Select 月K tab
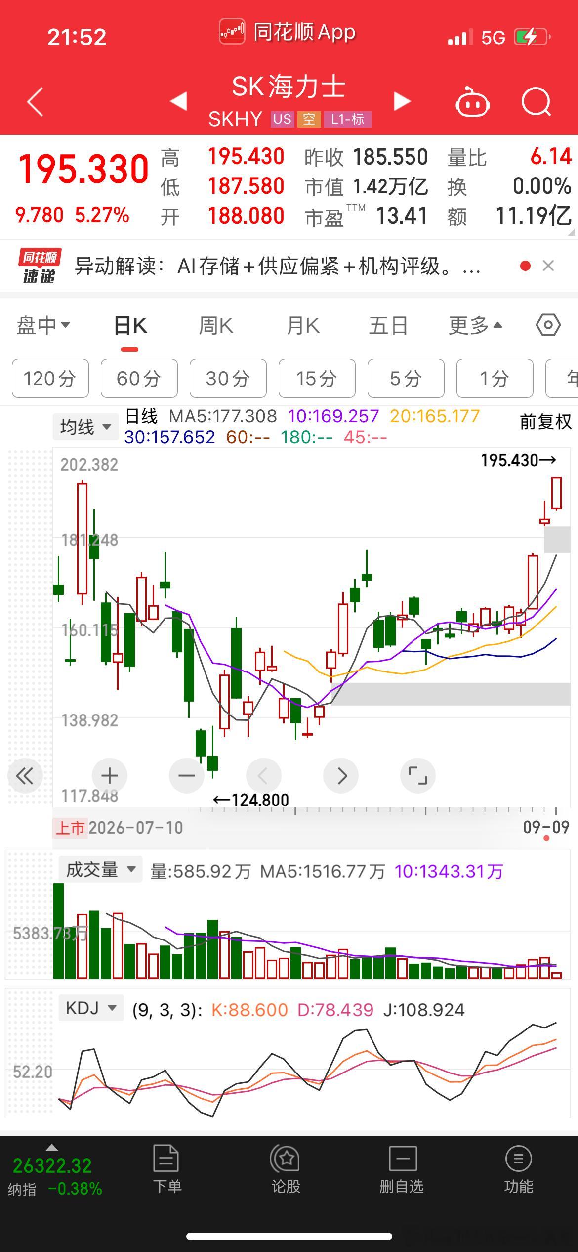 coord(303,326)
